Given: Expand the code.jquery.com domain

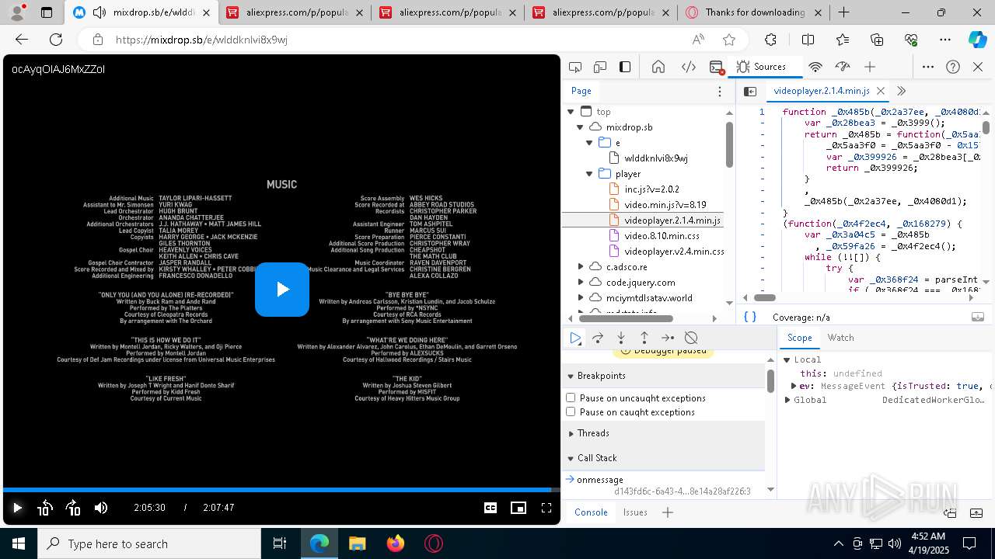Looking at the screenshot, I should (580, 283).
